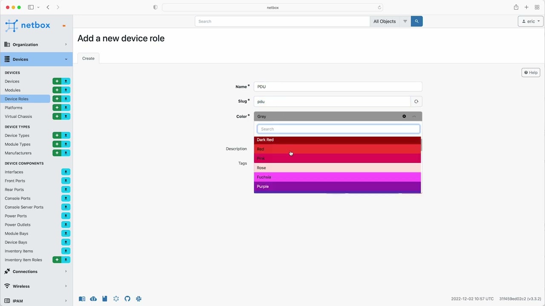Import modules using the upload icon

click(x=66, y=90)
